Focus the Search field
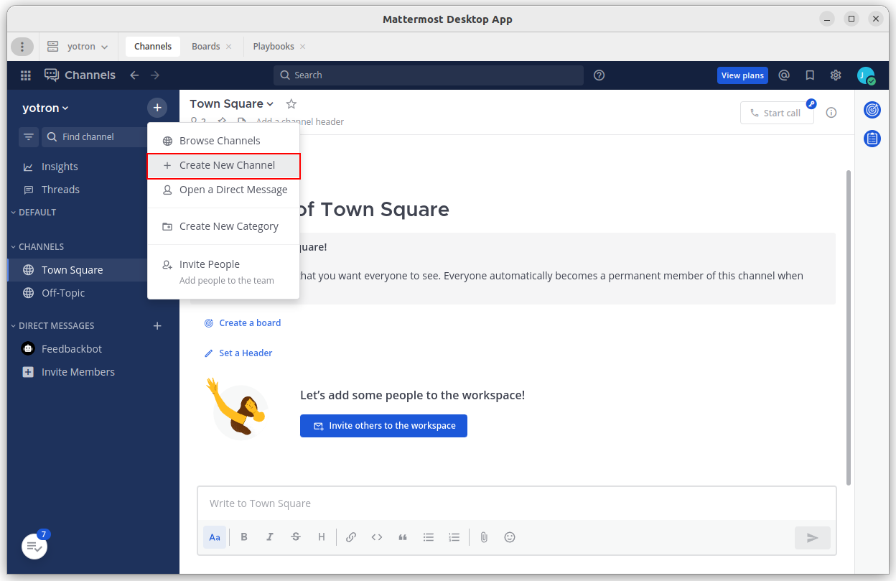Viewport: 896px width, 581px height. click(428, 75)
